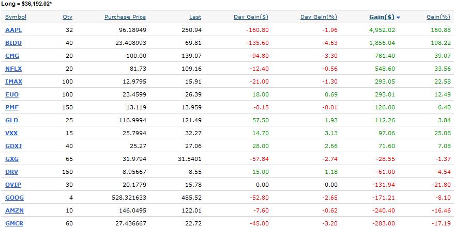This screenshot has height=228, width=454.
Task: Click the Gain($) sorted column header
Action: (x=382, y=17)
